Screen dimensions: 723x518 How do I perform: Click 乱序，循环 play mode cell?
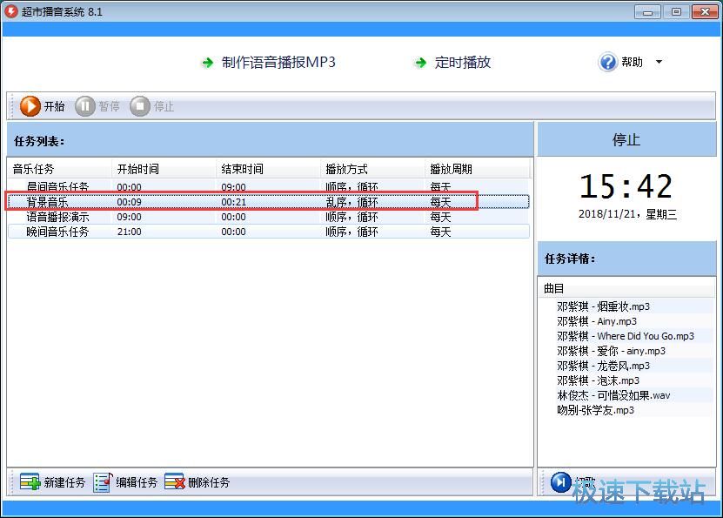coord(351,202)
